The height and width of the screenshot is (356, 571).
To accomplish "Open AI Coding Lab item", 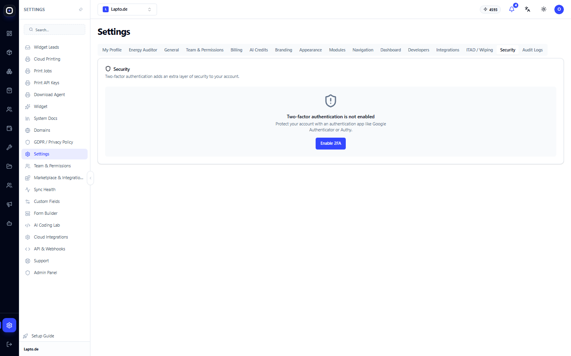I will click(54, 225).
